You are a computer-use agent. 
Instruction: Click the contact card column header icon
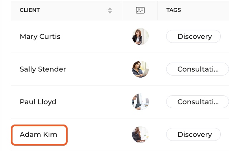(140, 10)
